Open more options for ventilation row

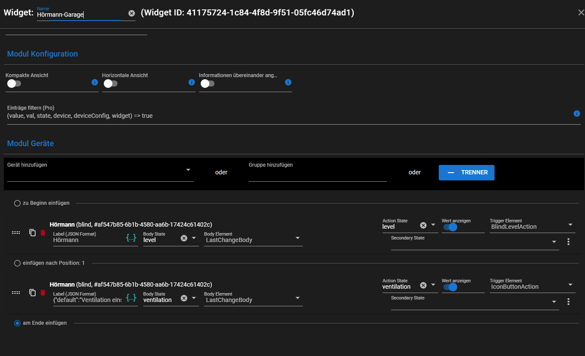pyautogui.click(x=568, y=302)
